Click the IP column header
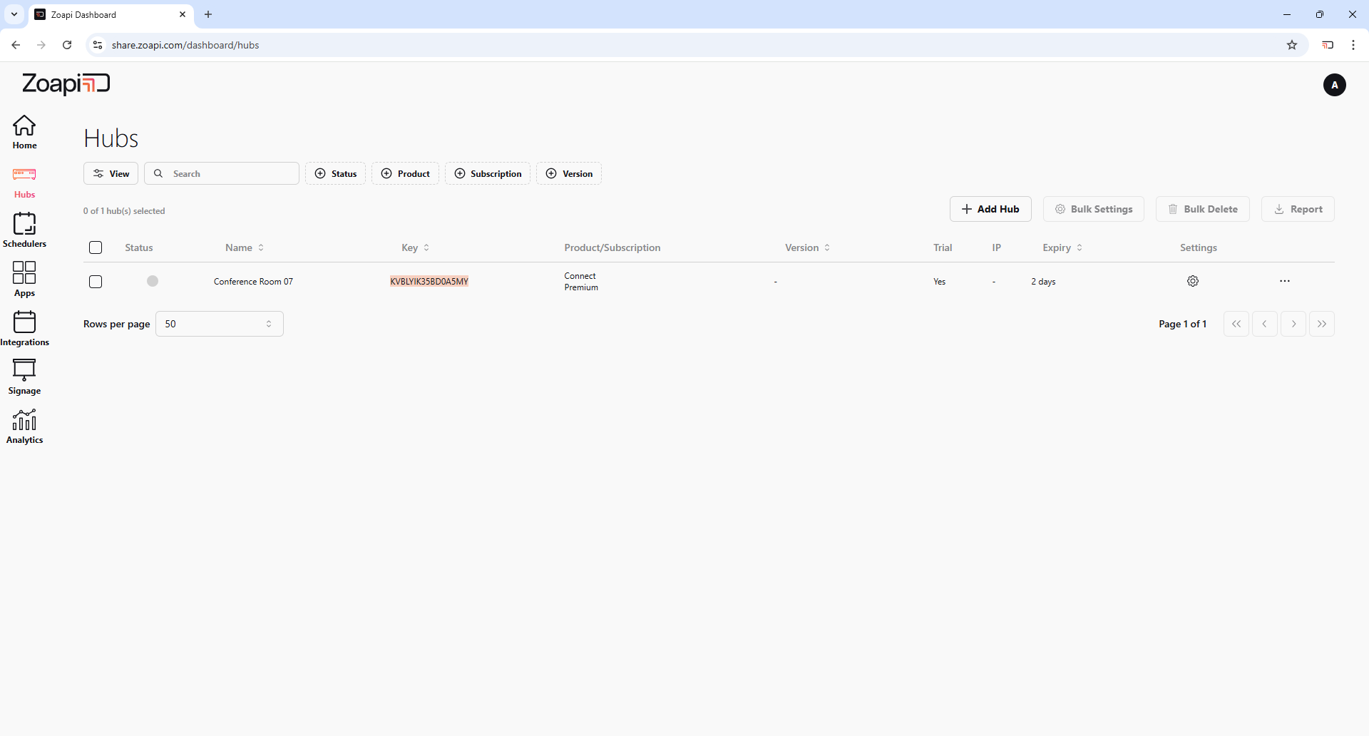Image resolution: width=1369 pixels, height=736 pixels. pos(997,247)
